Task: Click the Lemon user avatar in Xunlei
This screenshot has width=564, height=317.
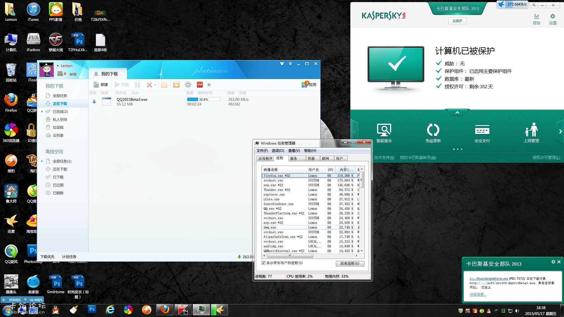Action: [46, 70]
